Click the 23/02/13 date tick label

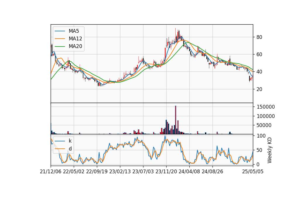point(120,172)
